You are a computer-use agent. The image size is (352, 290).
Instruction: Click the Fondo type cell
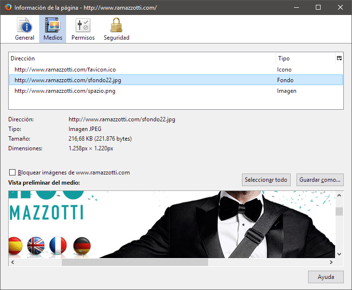285,80
